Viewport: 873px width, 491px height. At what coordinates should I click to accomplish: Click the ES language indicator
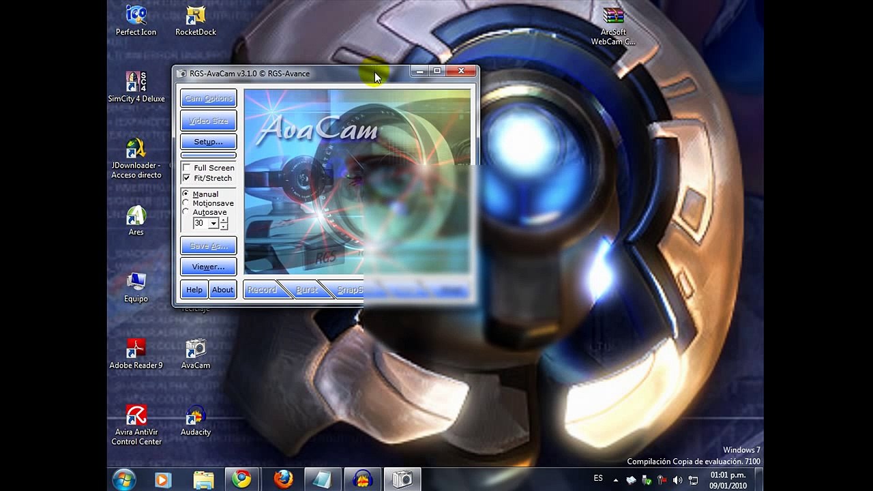(x=598, y=479)
